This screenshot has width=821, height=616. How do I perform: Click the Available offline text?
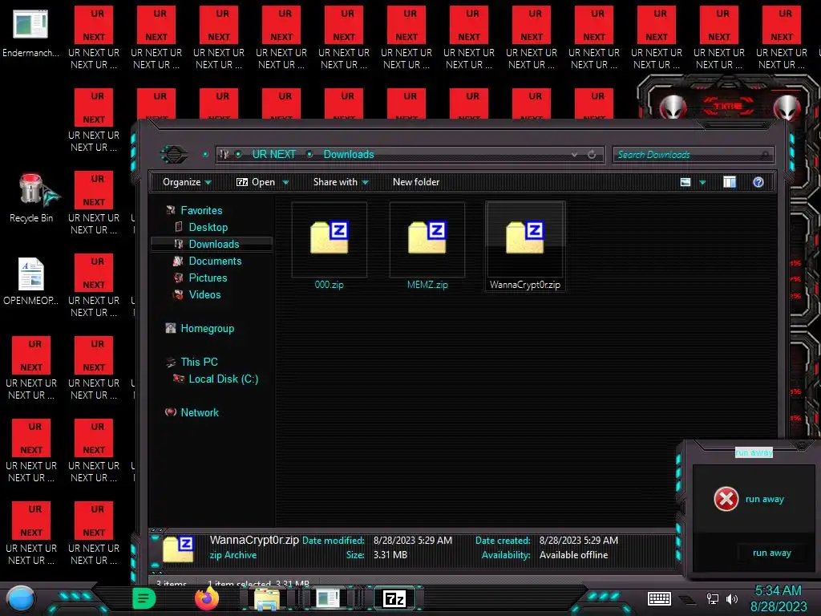pyautogui.click(x=573, y=554)
